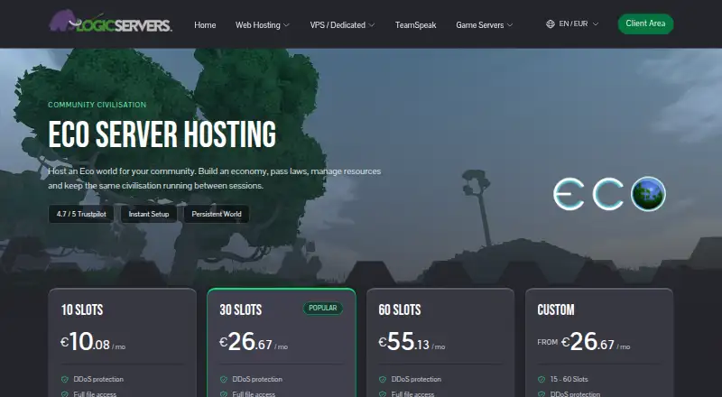This screenshot has height=397, width=722.
Task: Click the globe language icon
Action: point(551,24)
